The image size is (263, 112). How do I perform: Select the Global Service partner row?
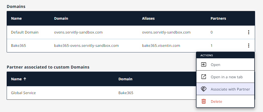(23, 93)
